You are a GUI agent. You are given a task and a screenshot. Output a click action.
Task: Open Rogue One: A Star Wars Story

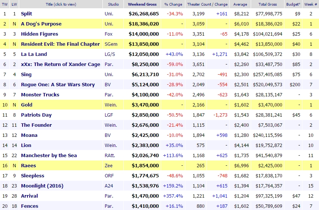[58, 85]
